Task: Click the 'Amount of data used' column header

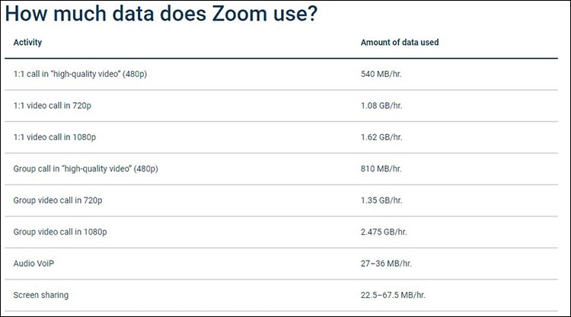Action: point(399,43)
